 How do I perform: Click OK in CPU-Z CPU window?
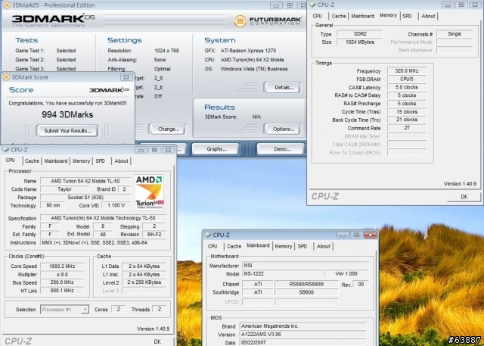pos(157,341)
